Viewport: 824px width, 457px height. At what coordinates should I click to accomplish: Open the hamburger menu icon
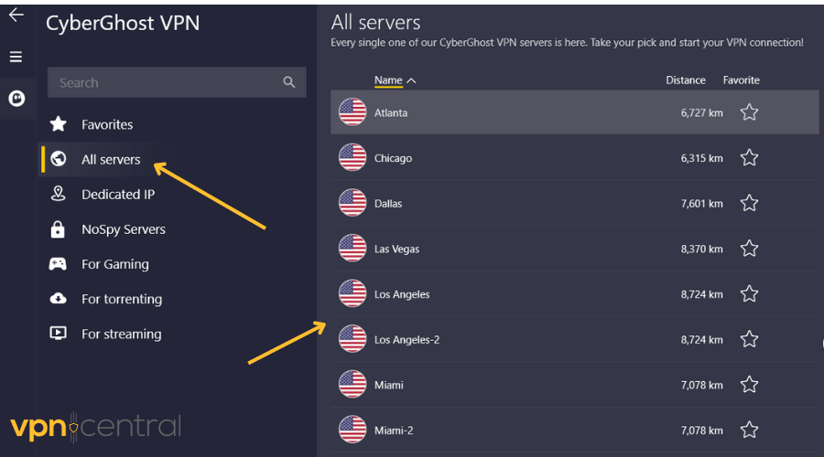click(16, 57)
